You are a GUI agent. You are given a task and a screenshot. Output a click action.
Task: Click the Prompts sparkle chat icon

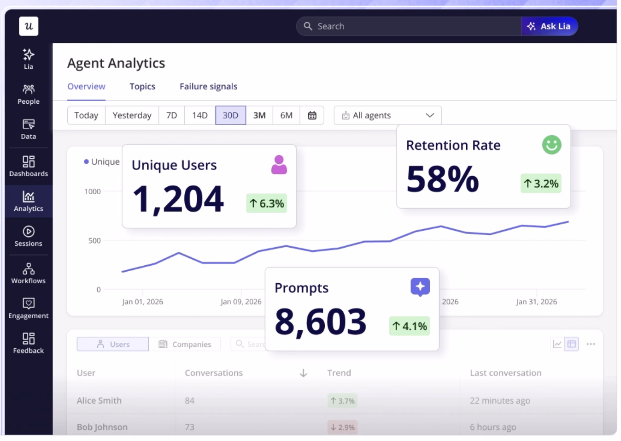coord(420,287)
